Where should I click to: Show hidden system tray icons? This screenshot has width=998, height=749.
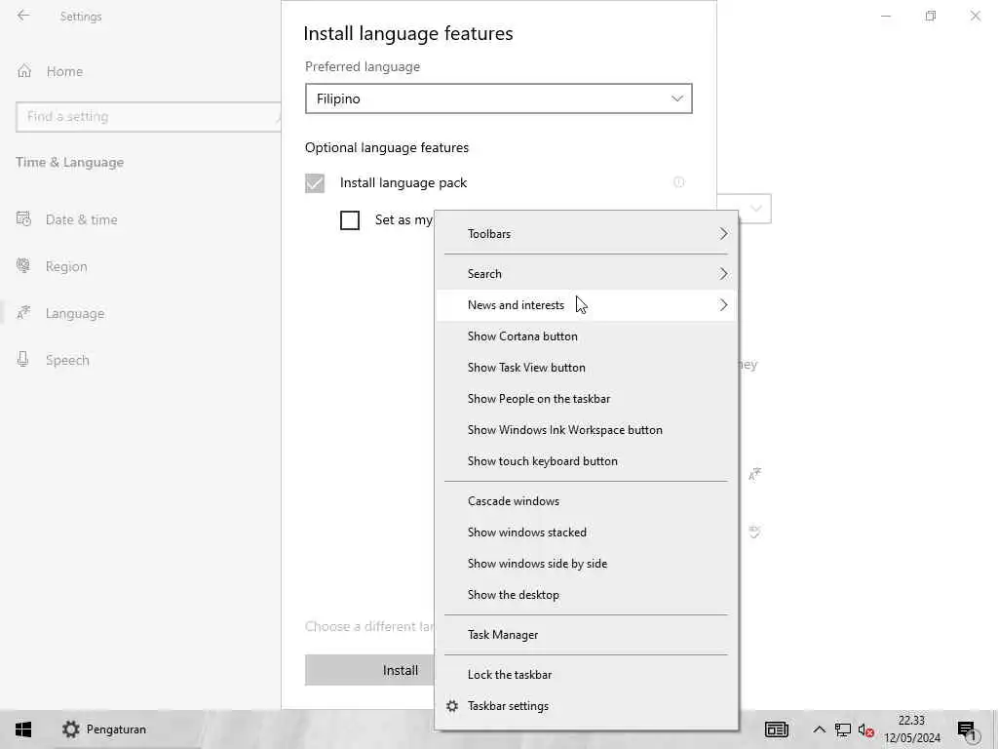[819, 729]
